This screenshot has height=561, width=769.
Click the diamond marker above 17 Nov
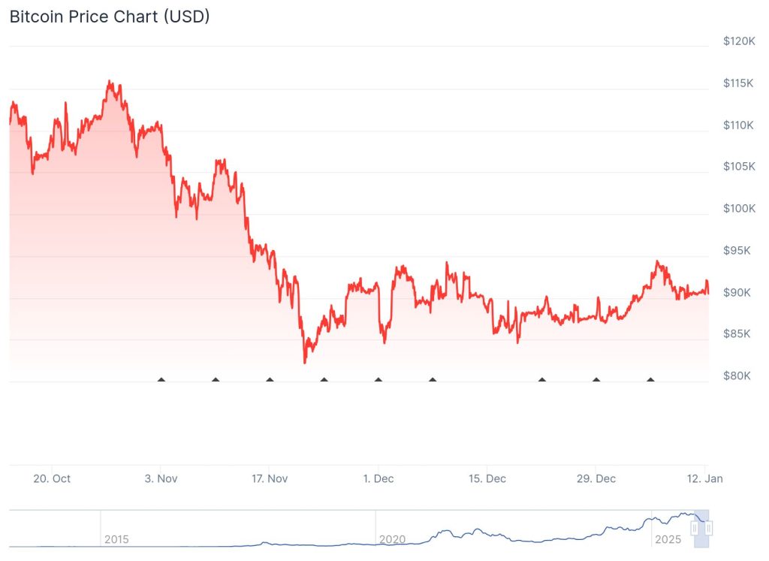point(270,379)
